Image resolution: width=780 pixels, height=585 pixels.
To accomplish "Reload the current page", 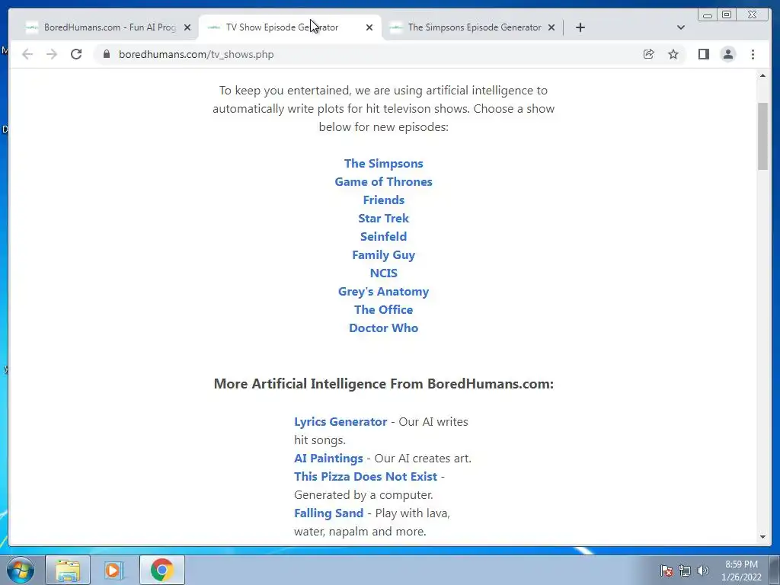I will (76, 54).
